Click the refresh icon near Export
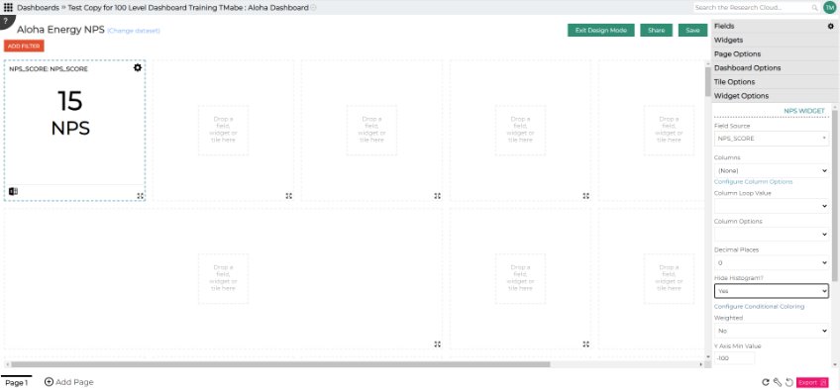The image size is (840, 390). point(766,382)
